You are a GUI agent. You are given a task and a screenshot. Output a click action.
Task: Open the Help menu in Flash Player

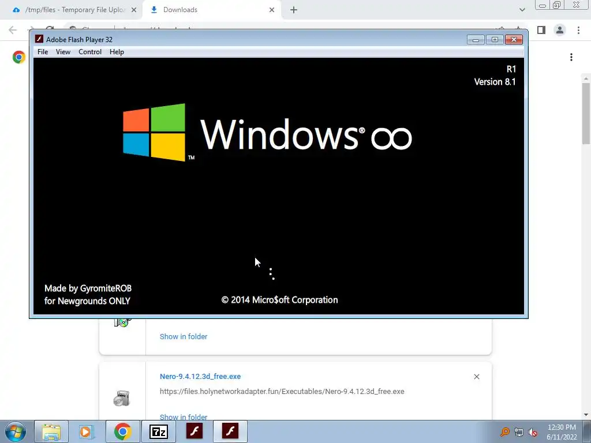click(x=117, y=52)
